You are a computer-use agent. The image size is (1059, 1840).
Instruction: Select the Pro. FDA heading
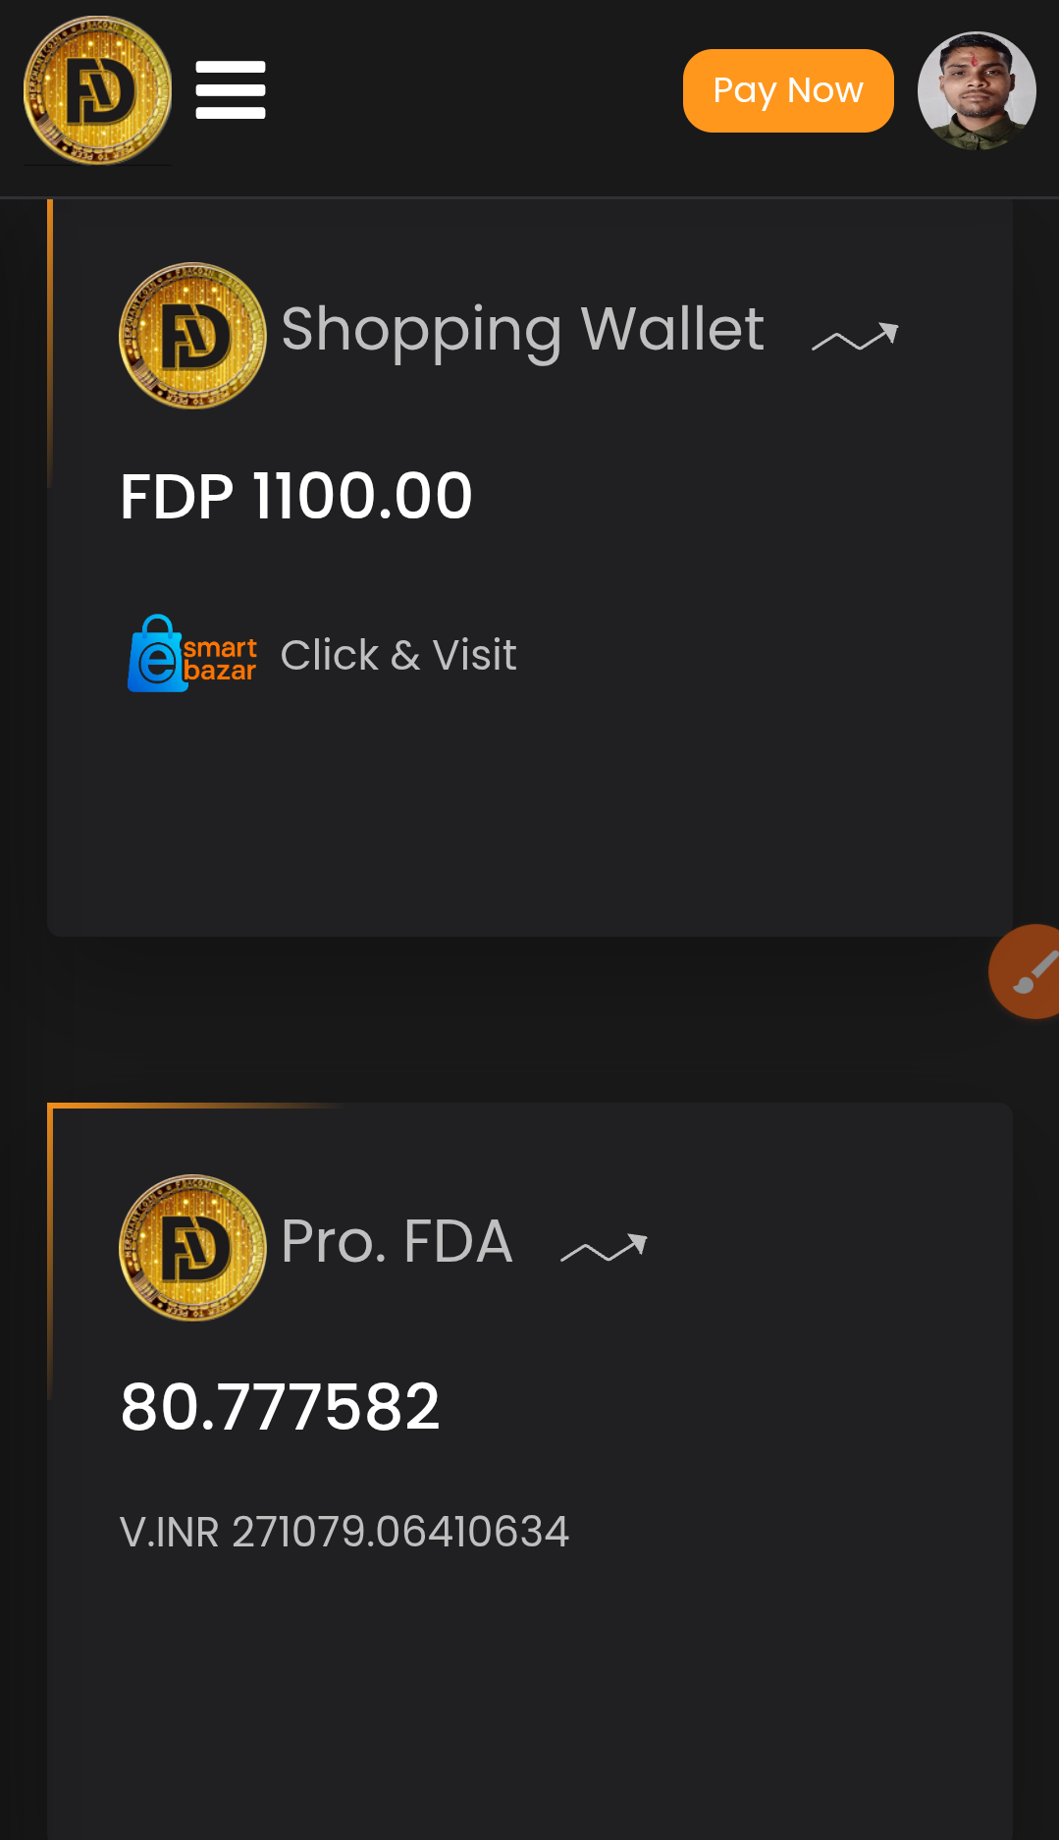click(397, 1241)
